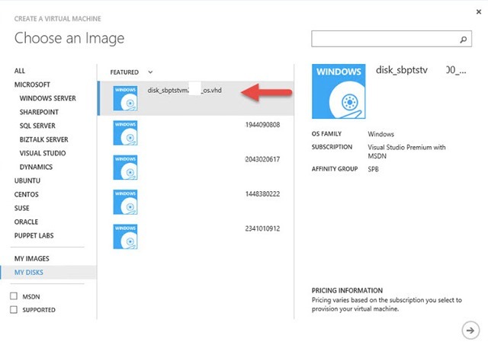Open the Windows Server category
Image resolution: width=488 pixels, height=348 pixels.
[x=47, y=98]
